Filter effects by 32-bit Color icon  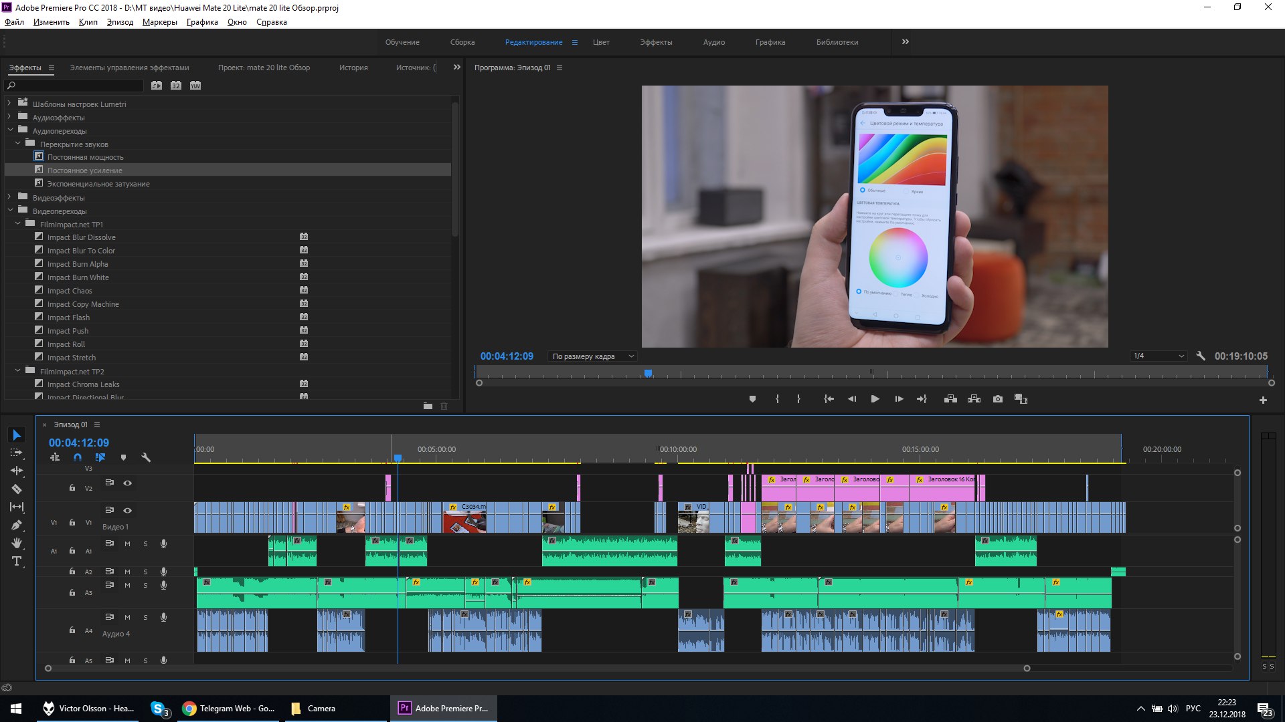click(x=175, y=86)
